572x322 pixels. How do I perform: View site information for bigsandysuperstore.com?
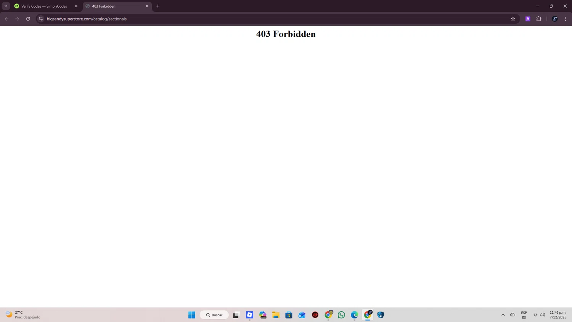pyautogui.click(x=41, y=19)
